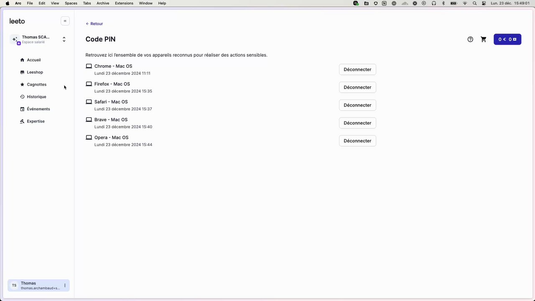
Task: Click the 0 € balance button
Action: tap(507, 39)
